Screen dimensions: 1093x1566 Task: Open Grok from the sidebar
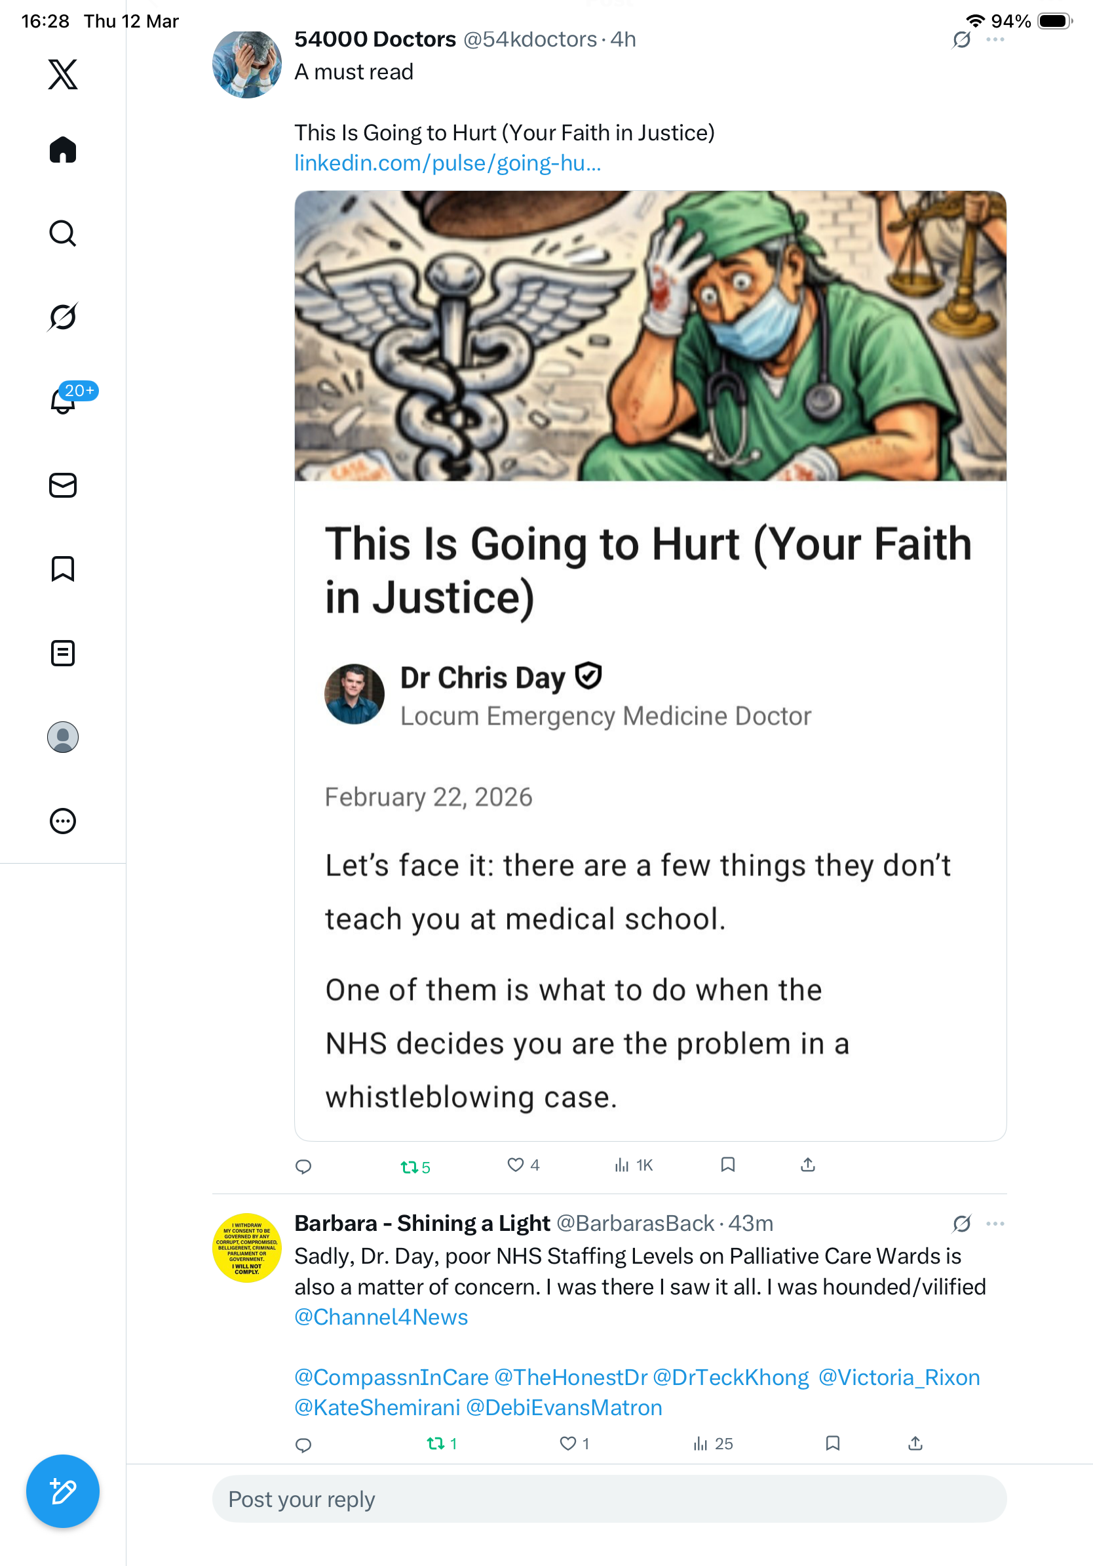point(63,317)
